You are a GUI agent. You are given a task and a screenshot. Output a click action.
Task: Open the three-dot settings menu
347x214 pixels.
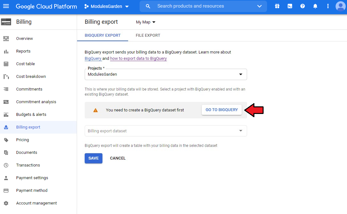tap(328, 6)
